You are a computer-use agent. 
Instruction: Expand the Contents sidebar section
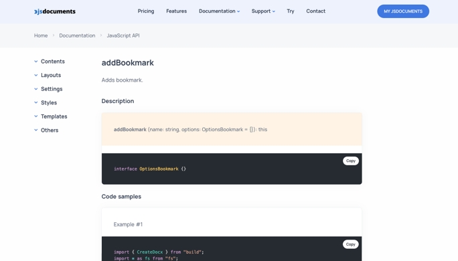(50, 62)
